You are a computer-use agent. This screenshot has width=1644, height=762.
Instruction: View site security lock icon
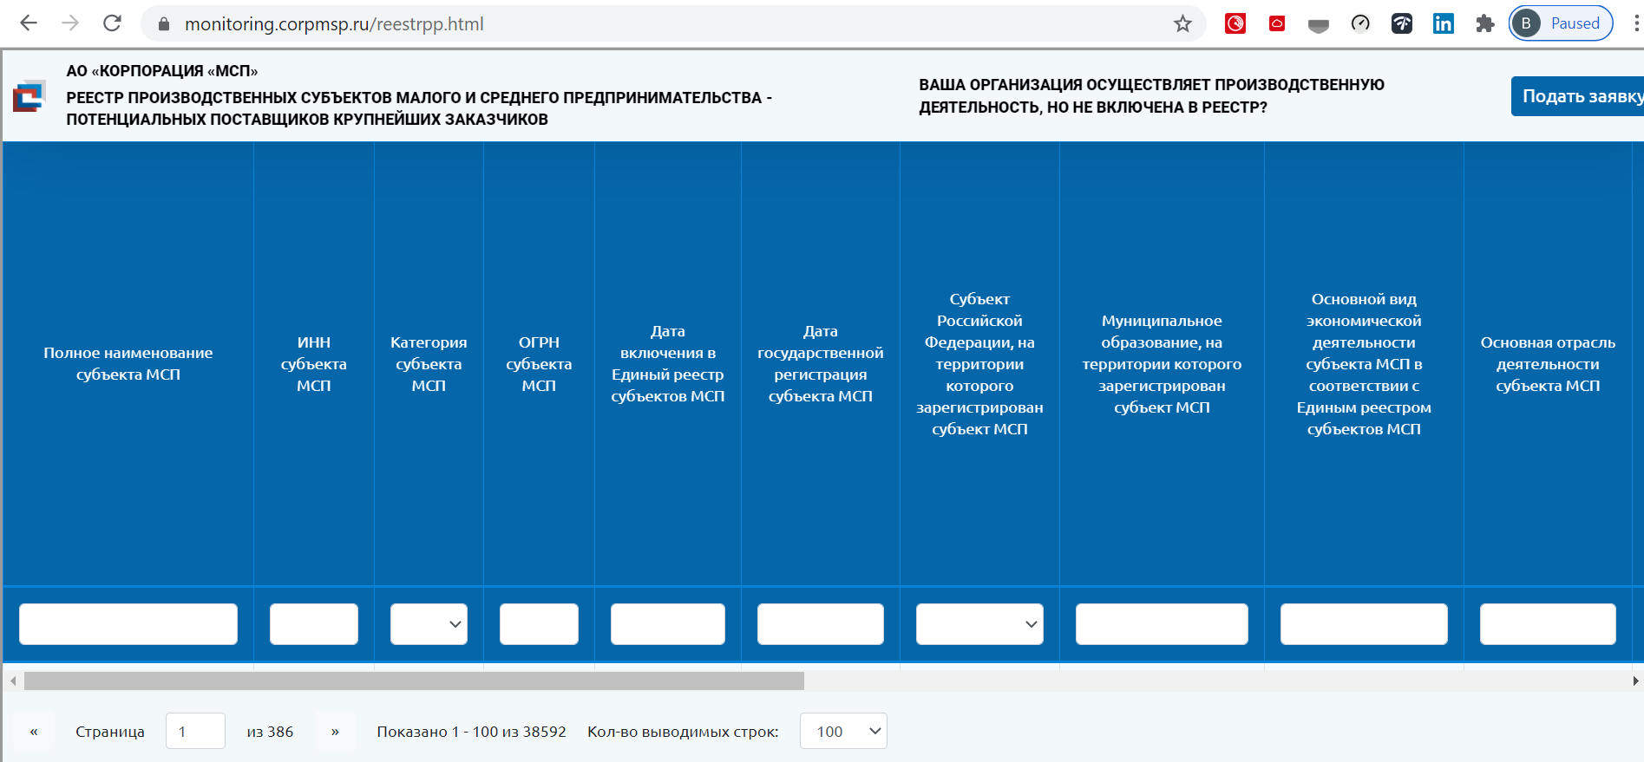163,24
